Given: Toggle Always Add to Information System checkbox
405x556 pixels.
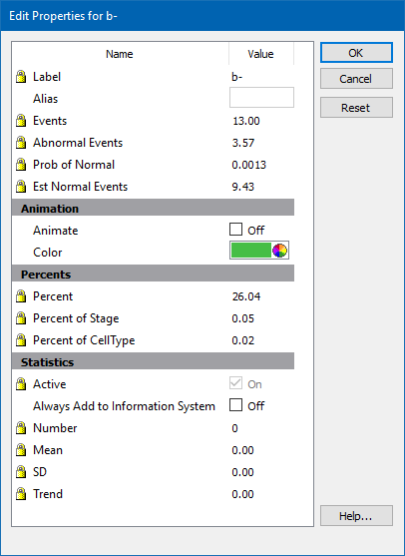Looking at the screenshot, I should 236,405.
